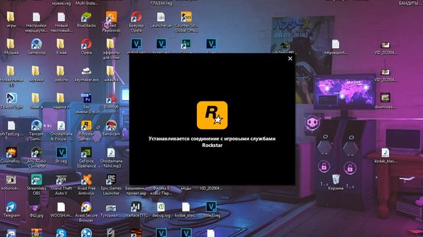The width and height of the screenshot is (423, 237).
Task: Open the работа folder
Action: click(61, 74)
